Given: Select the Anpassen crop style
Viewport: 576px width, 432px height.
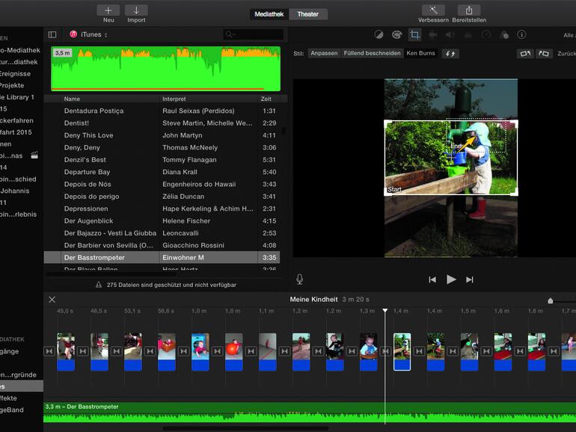Looking at the screenshot, I should (x=324, y=54).
